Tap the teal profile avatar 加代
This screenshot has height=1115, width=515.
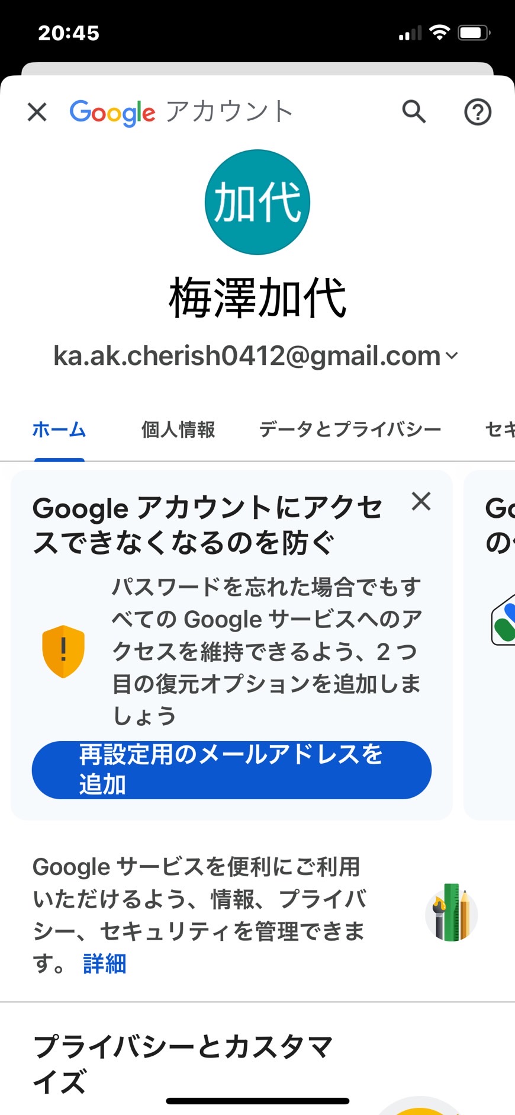257,202
